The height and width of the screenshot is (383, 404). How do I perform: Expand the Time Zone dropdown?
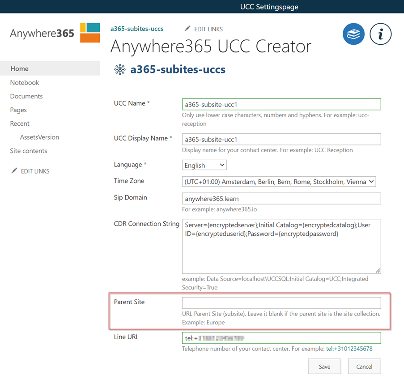[x=279, y=182]
